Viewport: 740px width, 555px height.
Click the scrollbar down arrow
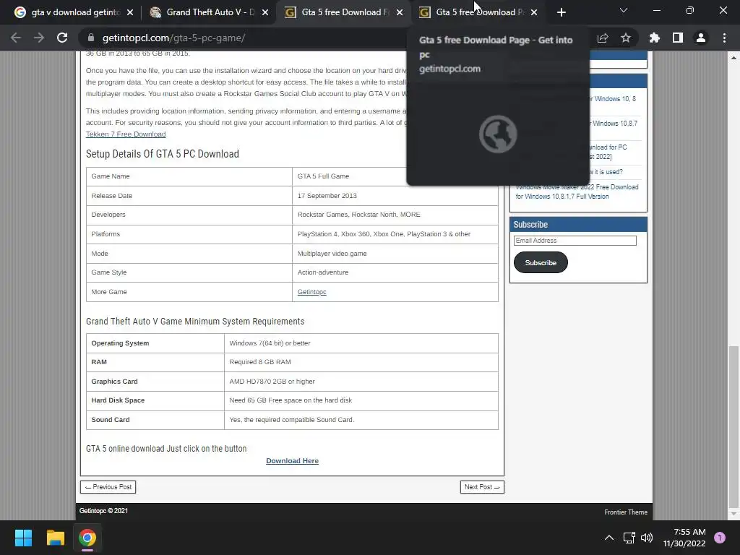[733, 514]
